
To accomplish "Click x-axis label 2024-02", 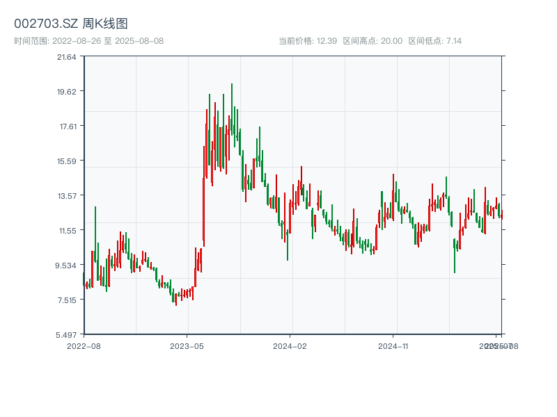I will coord(290,346).
